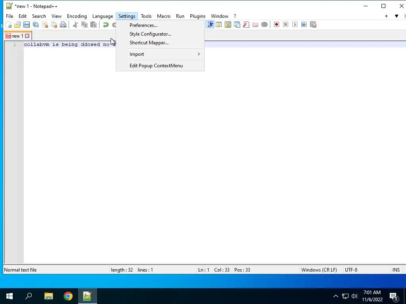
Task: Open the Shortcut Mapper entry
Action: click(x=160, y=43)
